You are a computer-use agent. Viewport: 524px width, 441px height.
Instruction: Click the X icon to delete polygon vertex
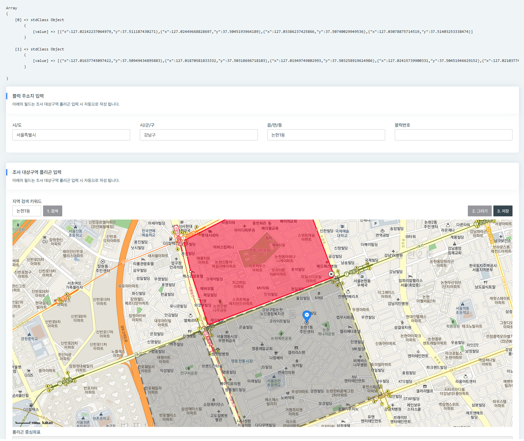point(331,274)
